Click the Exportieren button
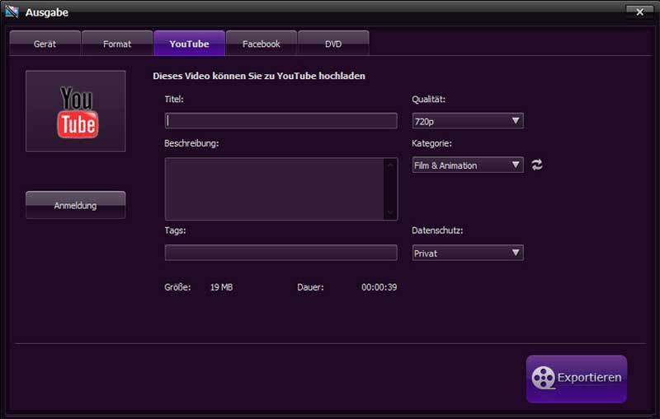The height and width of the screenshot is (419, 660). 576,379
